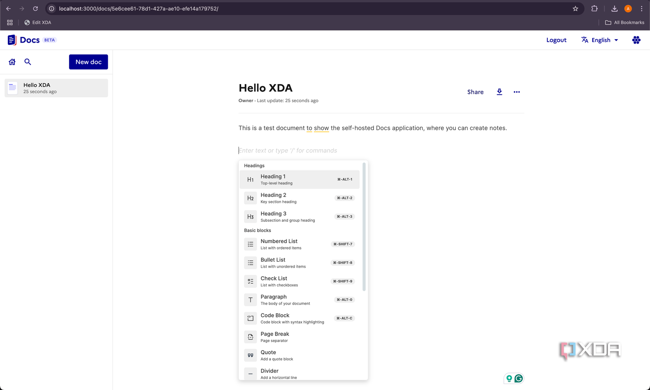Image resolution: width=650 pixels, height=390 pixels.
Task: Go to the home page icon in sidebar
Action: pos(12,62)
